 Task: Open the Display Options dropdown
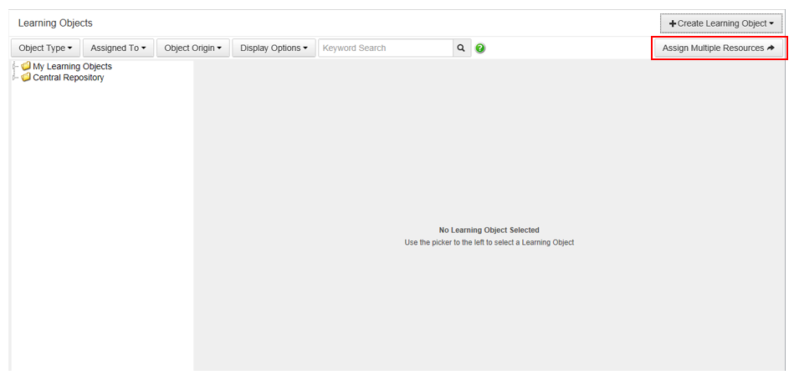274,48
